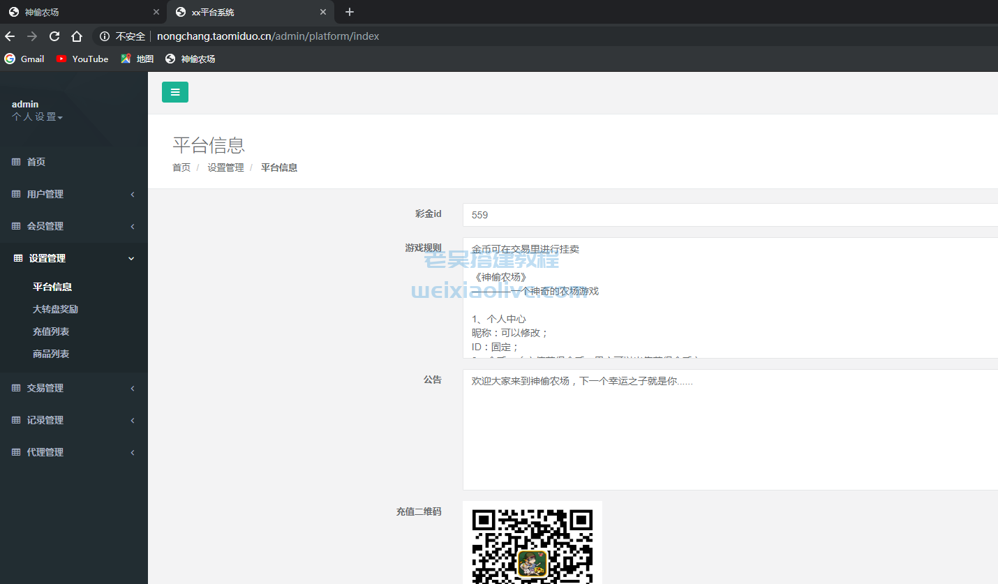Open 充值列表 submenu item
998x584 pixels.
tap(51, 331)
